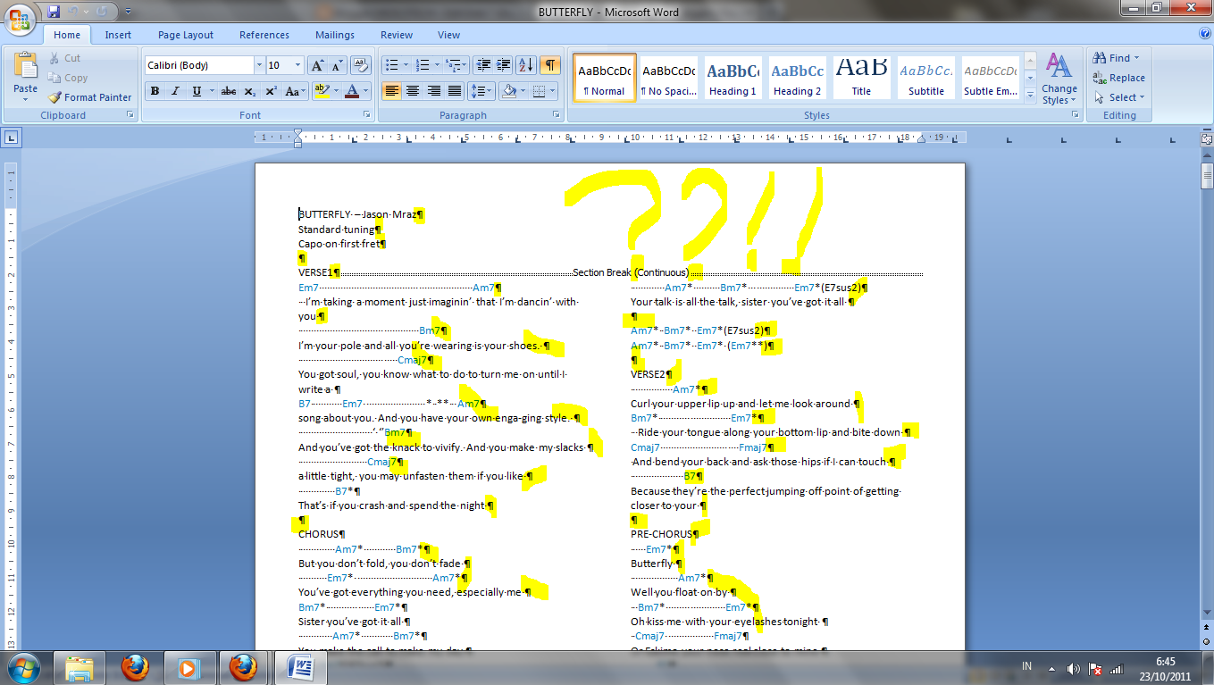Go to the References tab
This screenshot has height=685, width=1214.
point(264,35)
